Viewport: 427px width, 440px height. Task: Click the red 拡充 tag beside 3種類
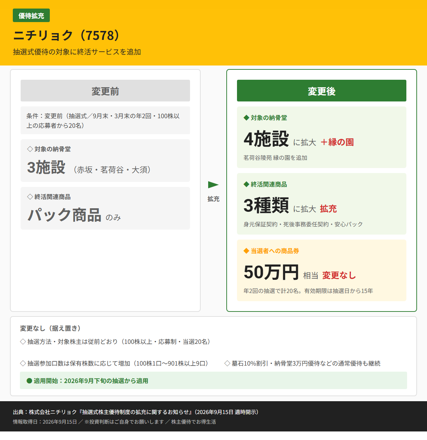tap(328, 209)
